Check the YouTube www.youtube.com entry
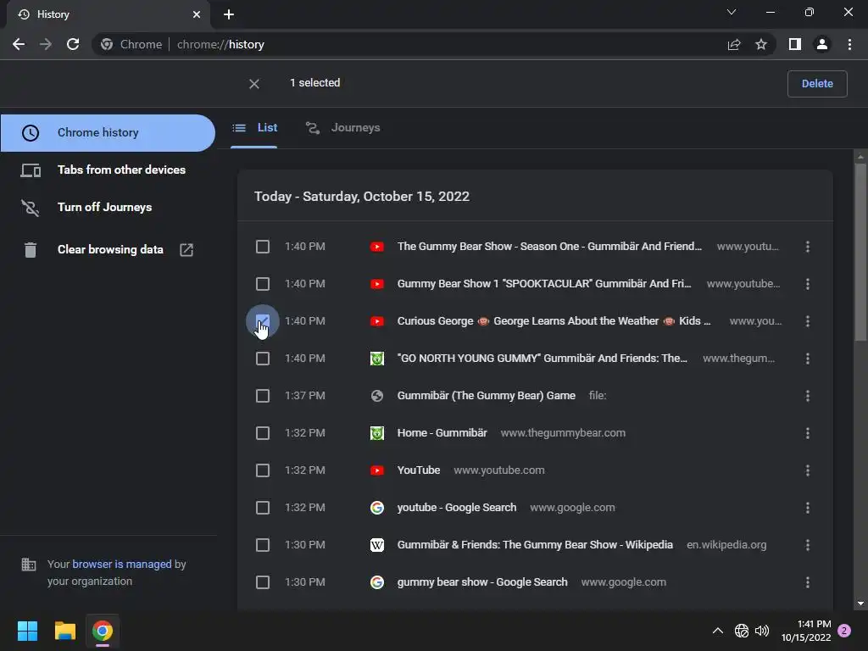Viewport: 868px width, 651px height. (x=263, y=470)
